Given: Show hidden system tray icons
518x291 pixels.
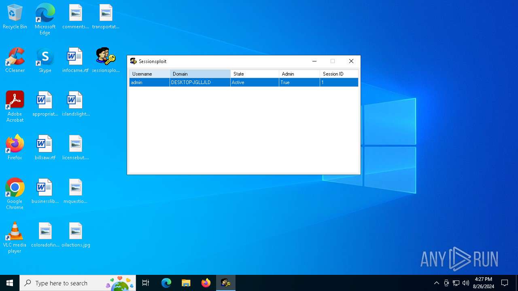Looking at the screenshot, I should point(436,283).
